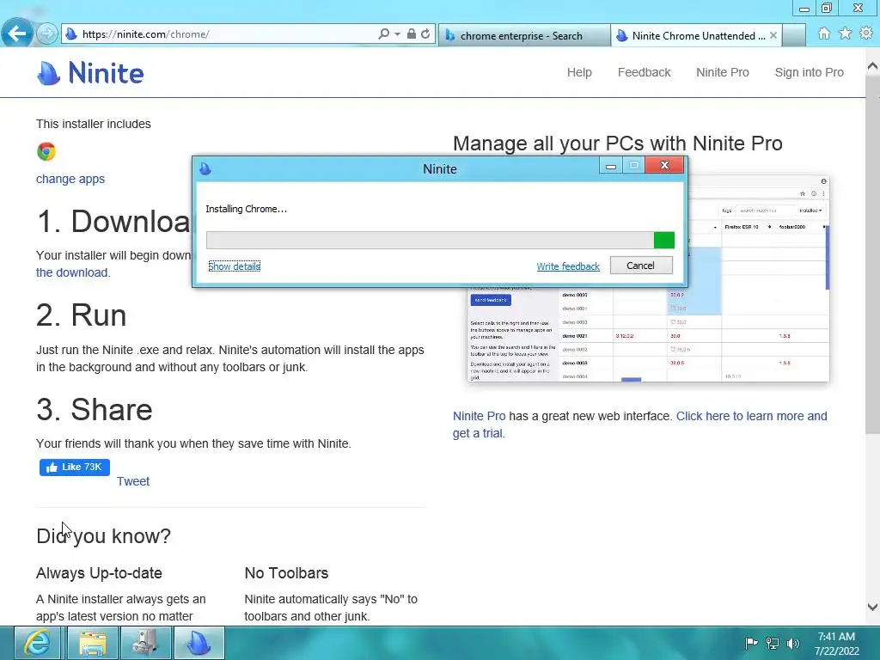Click the Ninite logo on the page
This screenshot has width=880, height=660.
coord(90,73)
